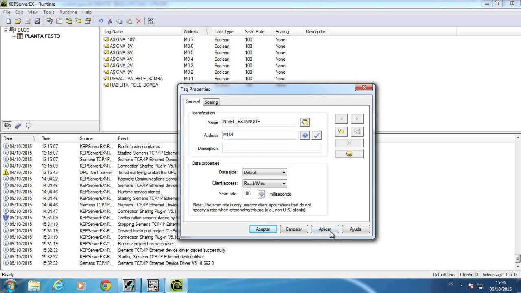The image size is (521, 293).
Task: Switch to KEPServerEX taskbar icon
Action: tap(176, 286)
